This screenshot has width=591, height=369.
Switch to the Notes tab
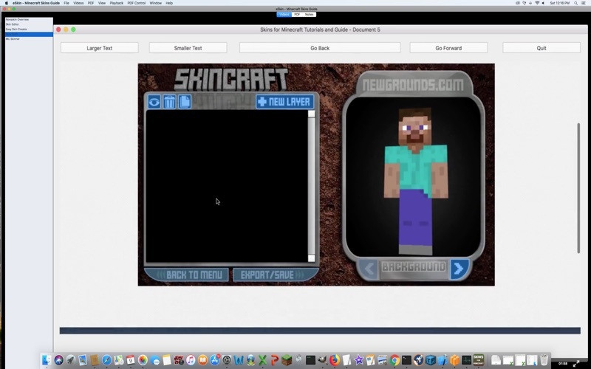309,14
